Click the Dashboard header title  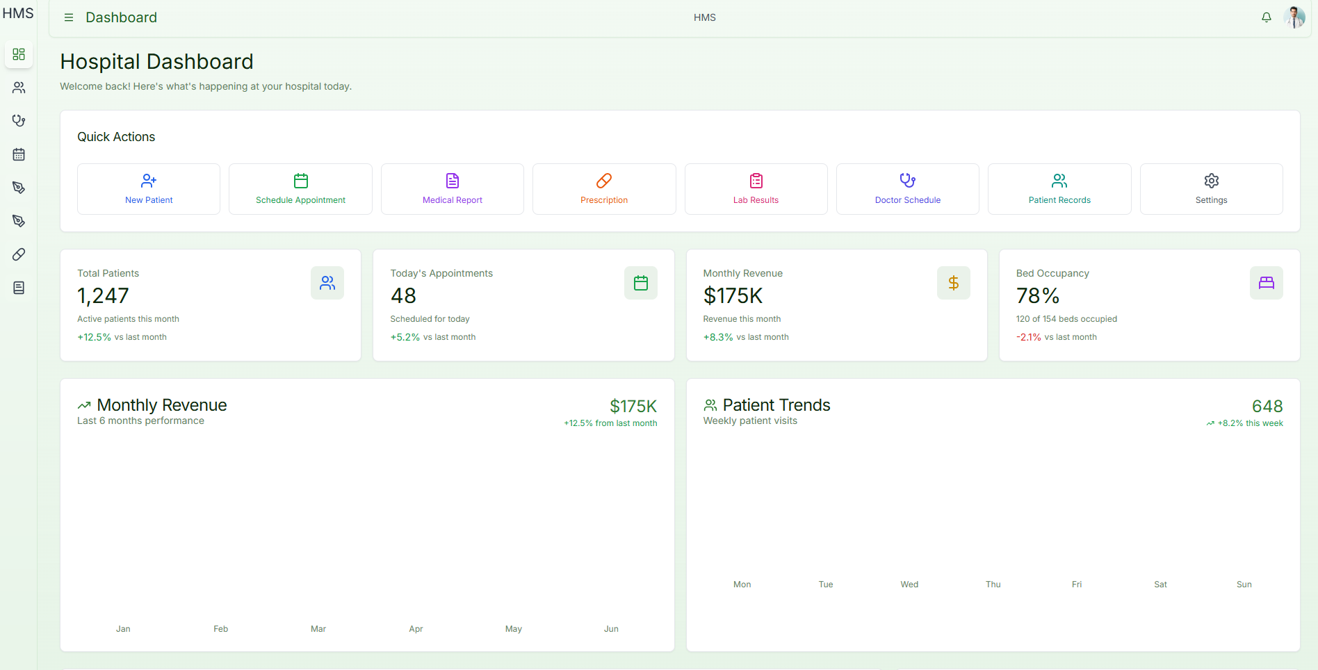point(122,17)
